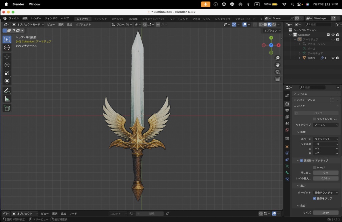
Task: Select solid viewport shading
Action: point(265,25)
